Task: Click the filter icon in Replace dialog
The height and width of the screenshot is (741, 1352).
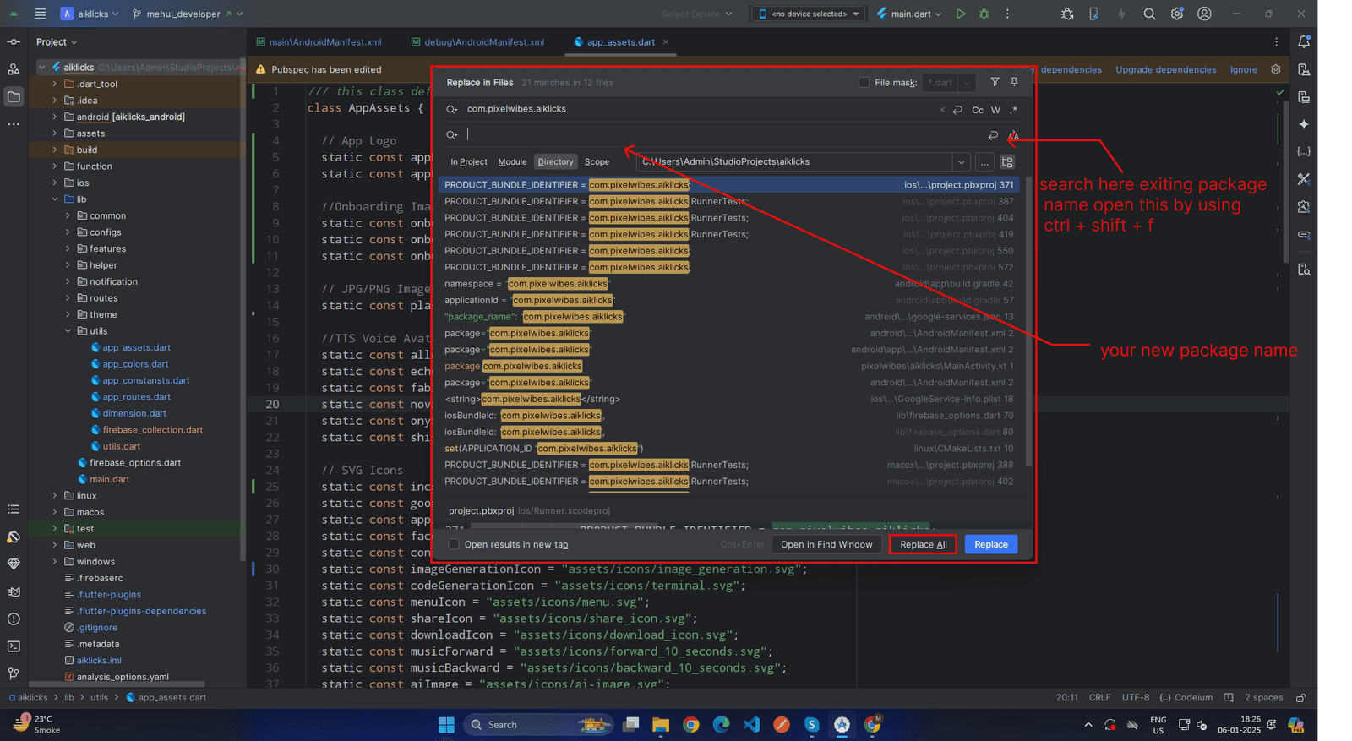Action: tap(995, 82)
